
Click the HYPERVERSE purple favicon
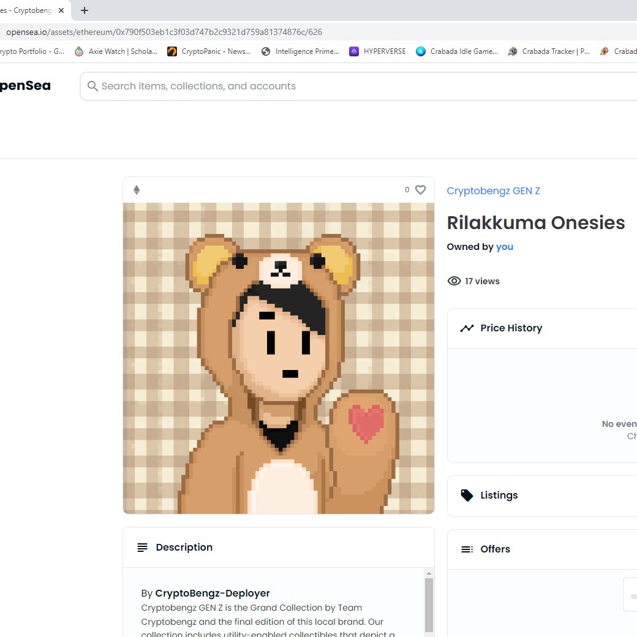(354, 51)
